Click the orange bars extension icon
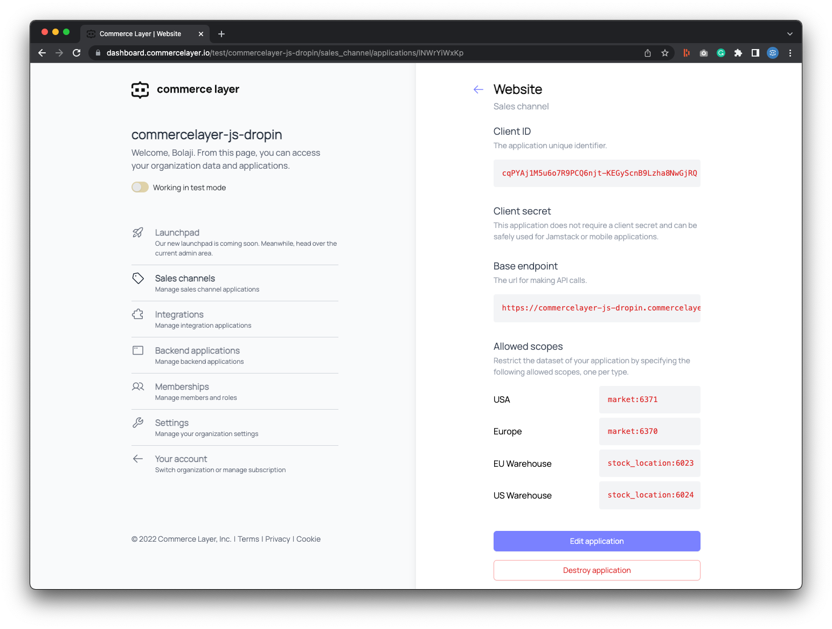The image size is (832, 629). point(687,53)
